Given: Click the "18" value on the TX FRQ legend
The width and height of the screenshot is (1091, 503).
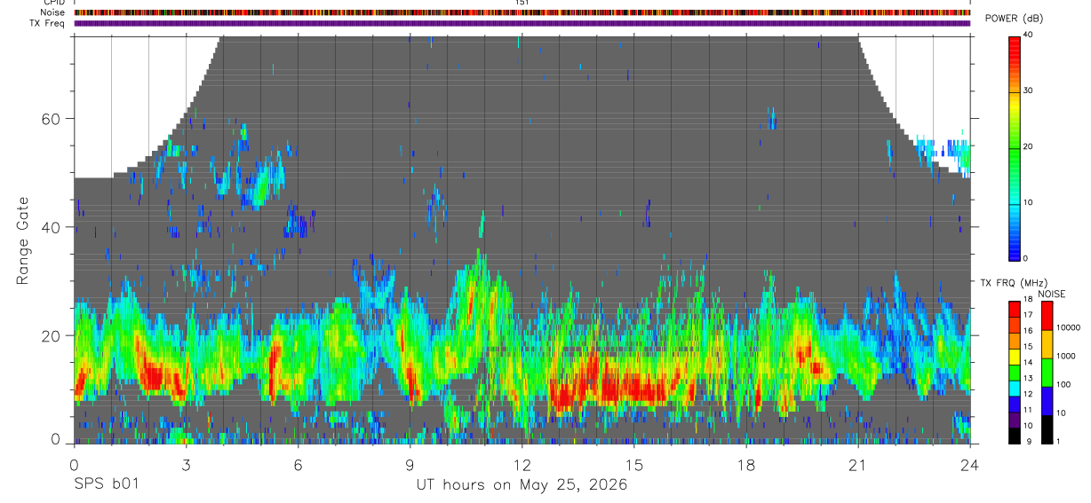Looking at the screenshot, I should pos(1028,300).
